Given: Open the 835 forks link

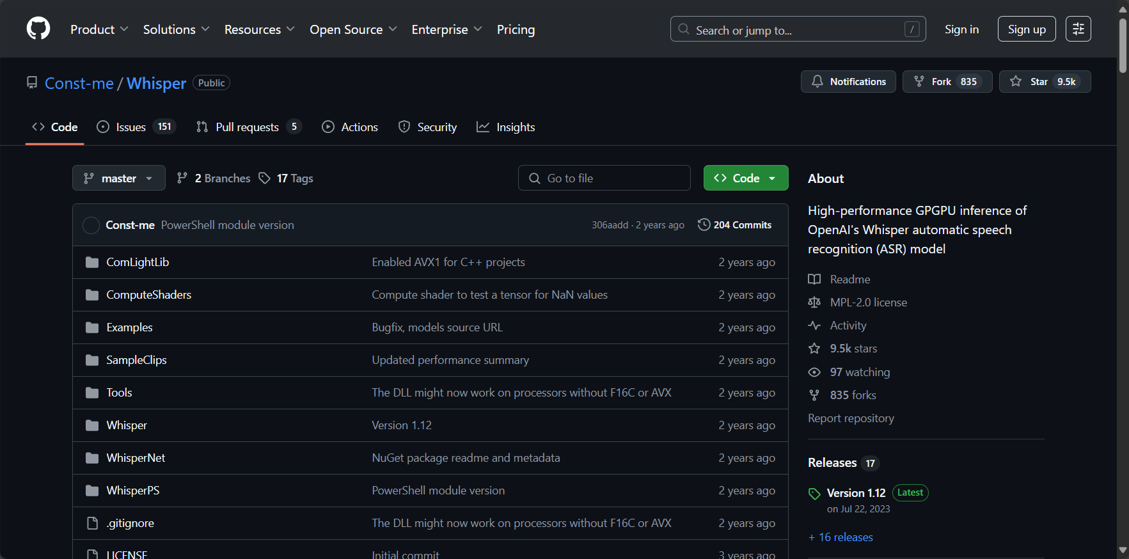Looking at the screenshot, I should 853,395.
